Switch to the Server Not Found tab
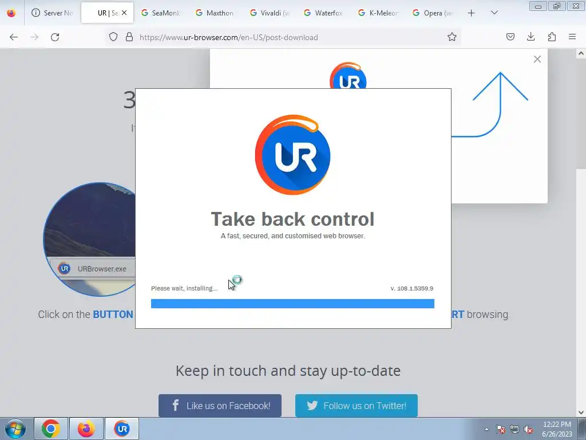 coord(52,13)
